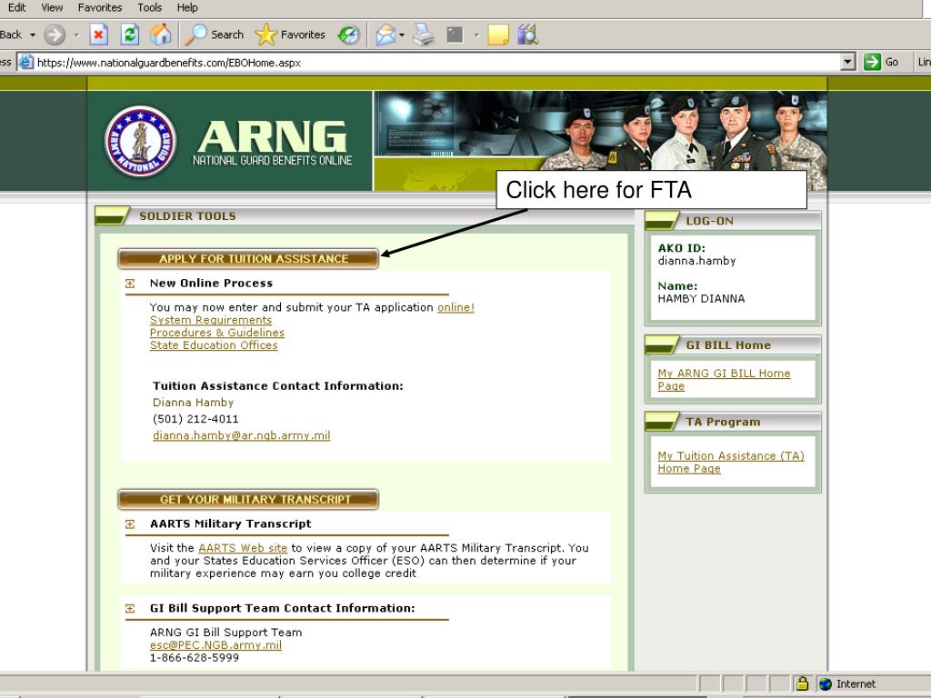931x698 pixels.
Task: Go to the browser Home page icon
Action: (x=160, y=35)
